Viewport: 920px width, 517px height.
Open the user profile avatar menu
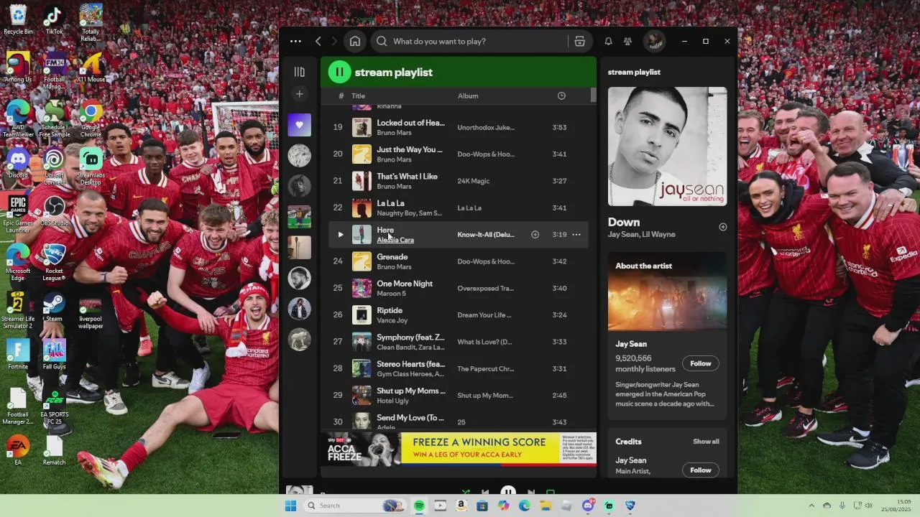click(654, 42)
